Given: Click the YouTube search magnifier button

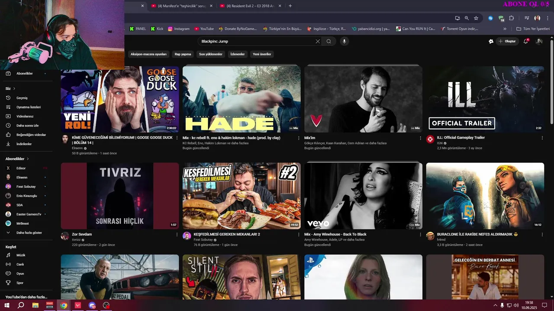Looking at the screenshot, I should coord(329,41).
